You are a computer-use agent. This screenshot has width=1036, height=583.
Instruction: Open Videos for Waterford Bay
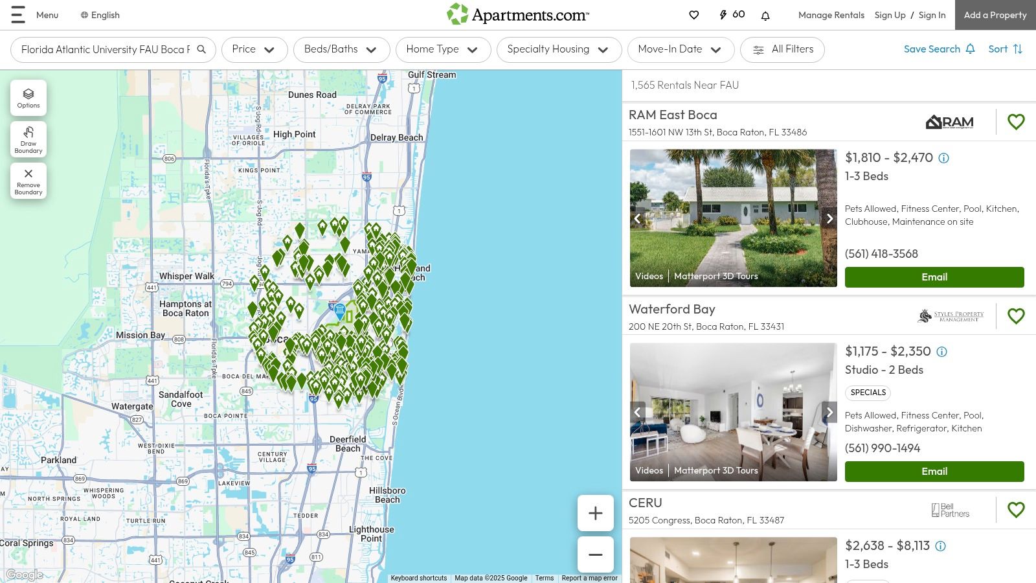(649, 470)
